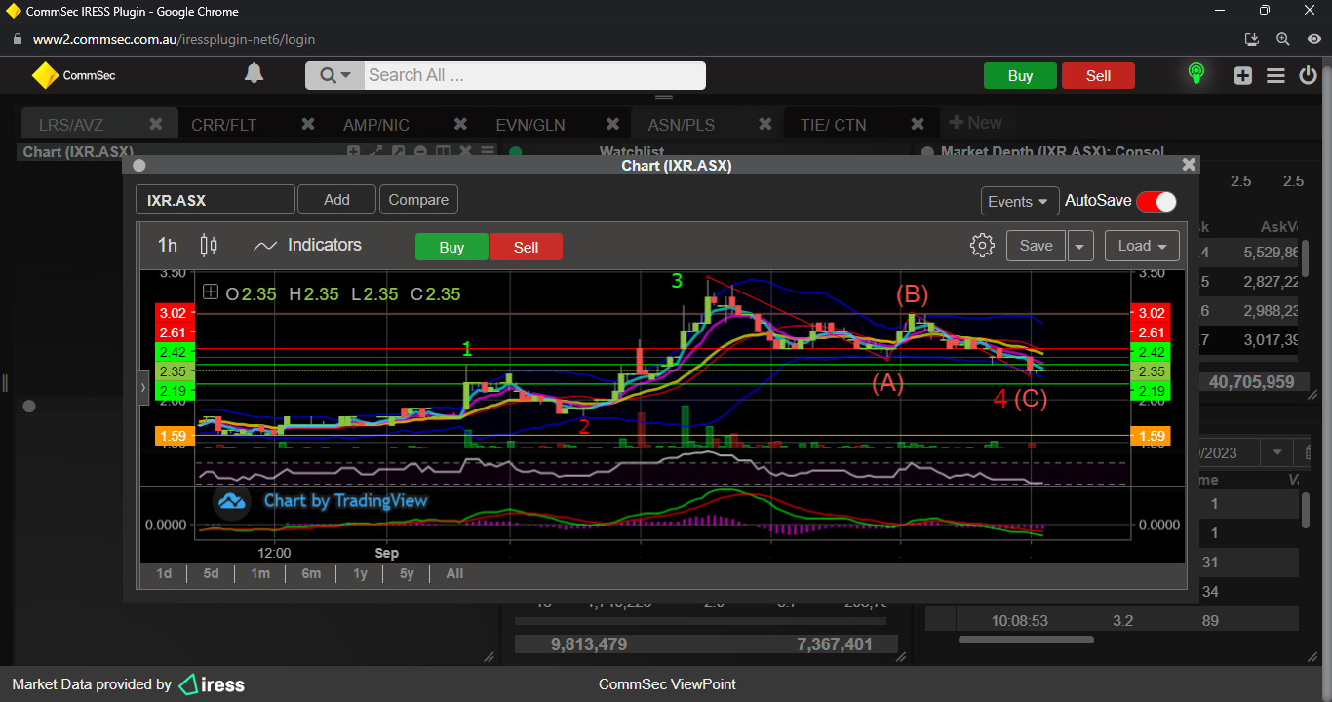Viewport: 1332px width, 702px height.
Task: Open the Save options dropdown arrow
Action: point(1079,246)
